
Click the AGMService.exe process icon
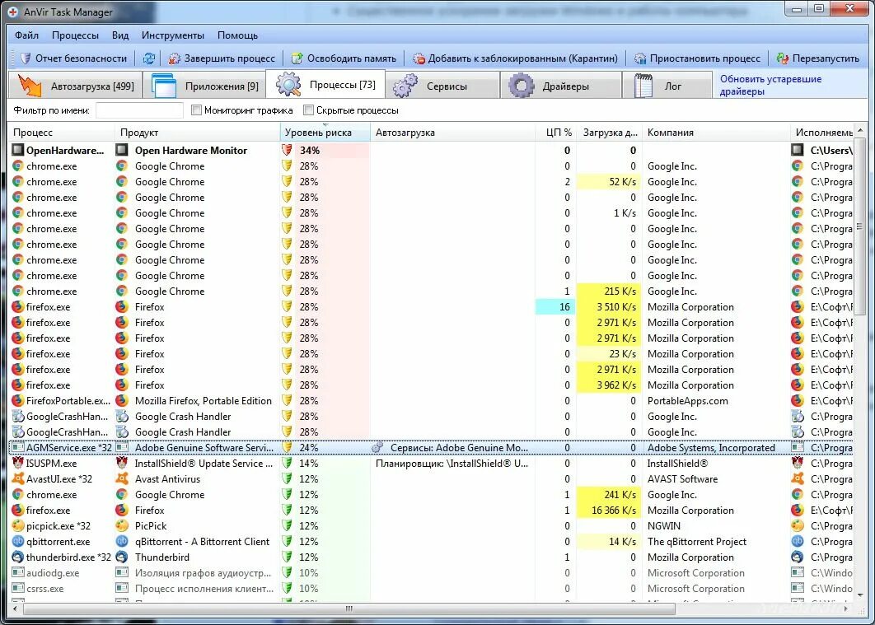tap(18, 448)
